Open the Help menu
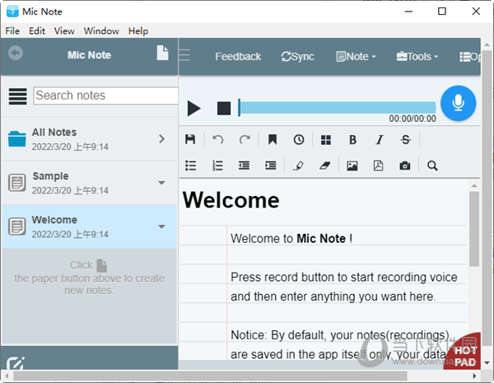 tap(138, 31)
